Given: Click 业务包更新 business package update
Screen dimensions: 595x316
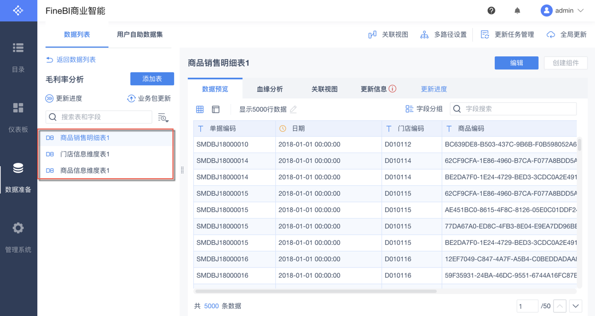Looking at the screenshot, I should coord(149,98).
